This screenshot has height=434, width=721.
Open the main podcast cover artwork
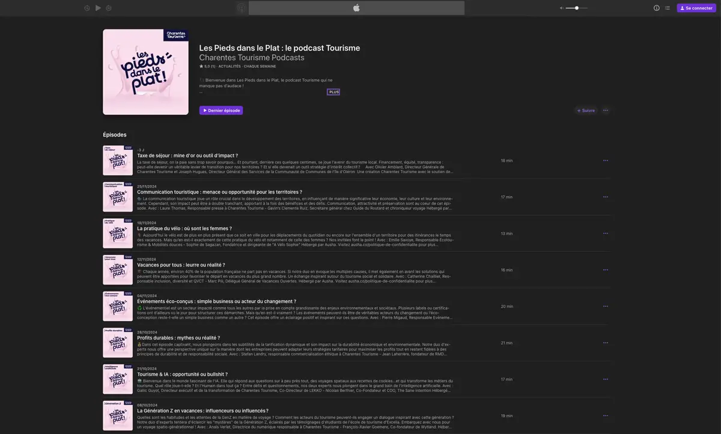click(146, 72)
